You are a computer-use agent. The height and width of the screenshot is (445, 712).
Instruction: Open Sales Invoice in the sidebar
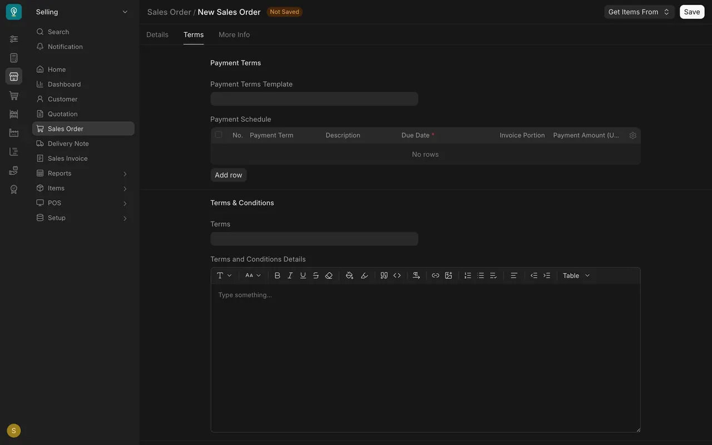[x=83, y=159]
